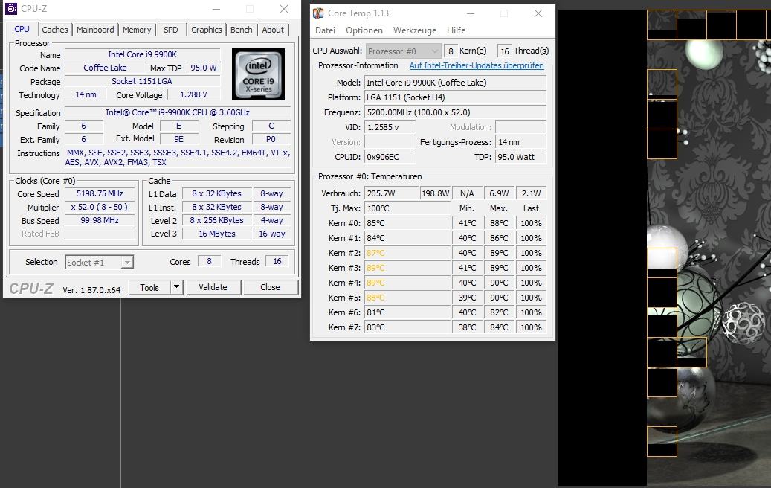
Task: Open the Werkzeuge menu in Core Temp
Action: point(415,30)
